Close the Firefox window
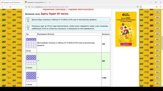The image size is (163, 91). 160,2
